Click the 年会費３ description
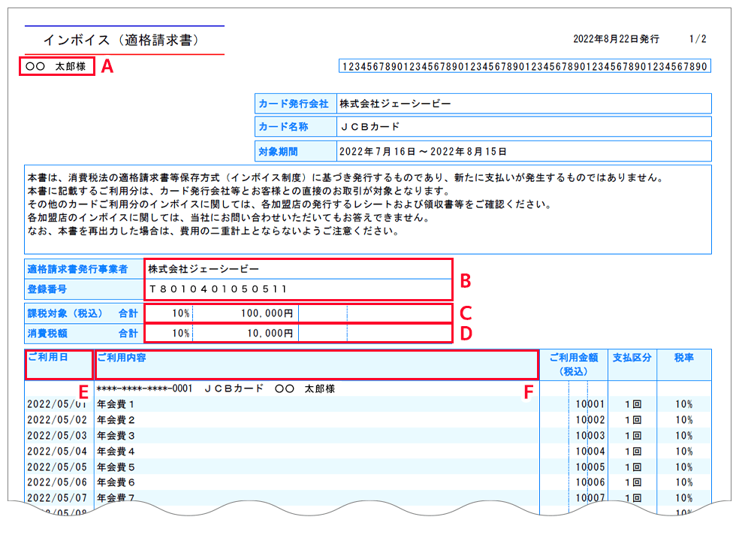This screenshot has width=739, height=538. pos(116,436)
